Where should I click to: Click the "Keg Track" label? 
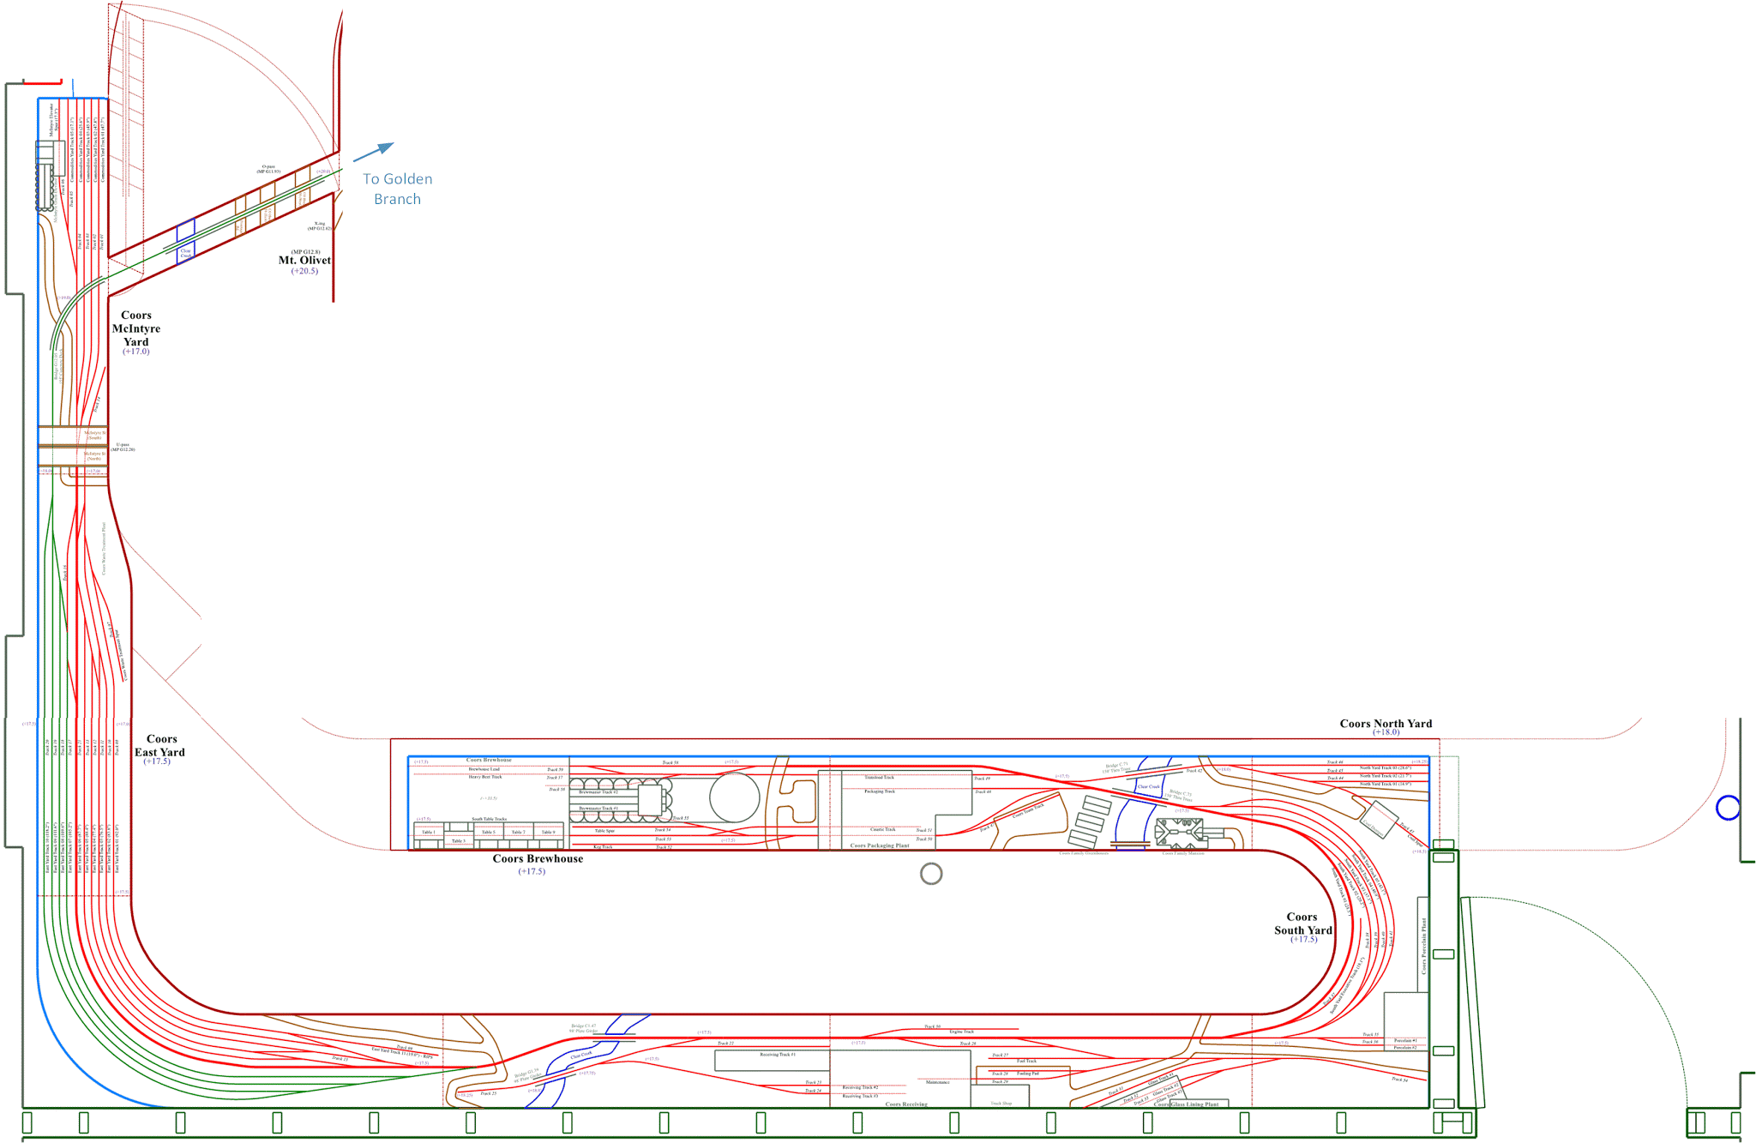tap(603, 846)
